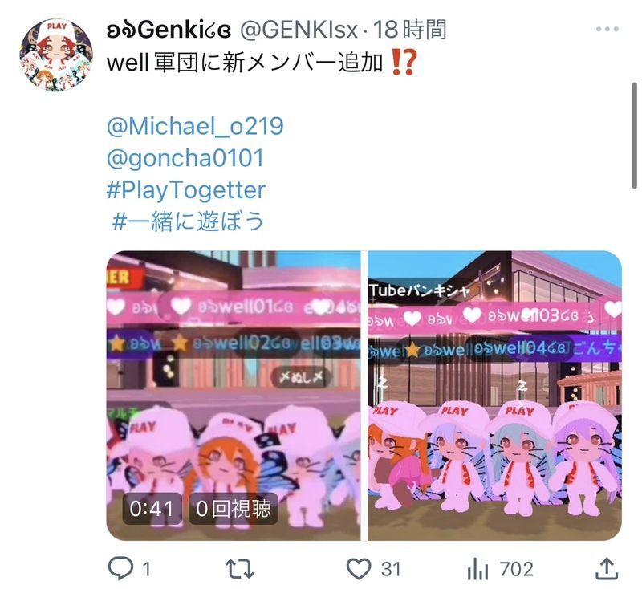This screenshot has width=642, height=589.
Task: Like the tweet with heart icon
Action: coord(359,568)
